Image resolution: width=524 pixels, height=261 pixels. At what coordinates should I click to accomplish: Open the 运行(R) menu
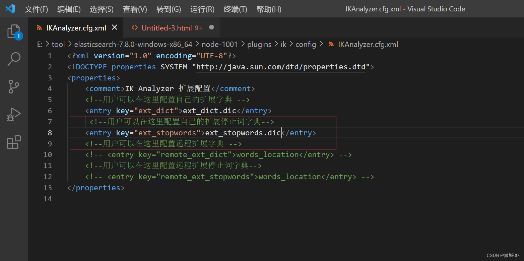[x=202, y=9]
